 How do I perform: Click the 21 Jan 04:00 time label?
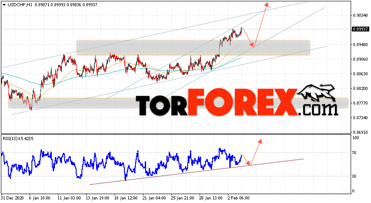(154, 198)
